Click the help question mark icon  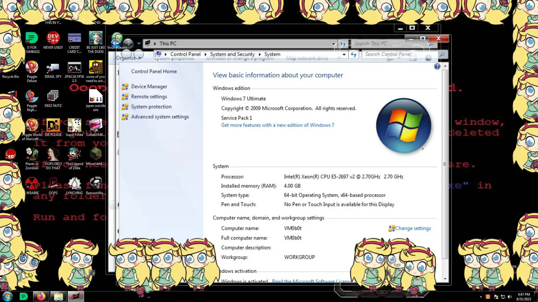click(437, 67)
